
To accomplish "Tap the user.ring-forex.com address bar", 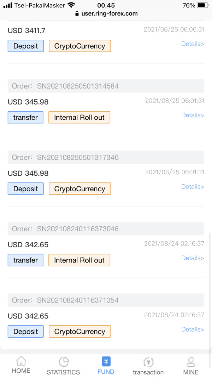I will pos(110,14).
